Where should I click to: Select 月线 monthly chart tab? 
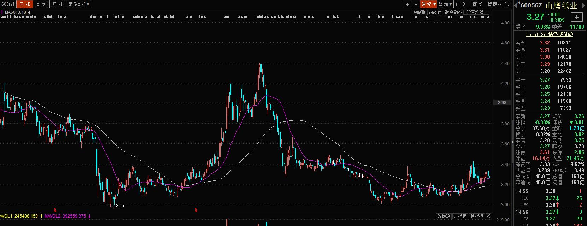58,4
